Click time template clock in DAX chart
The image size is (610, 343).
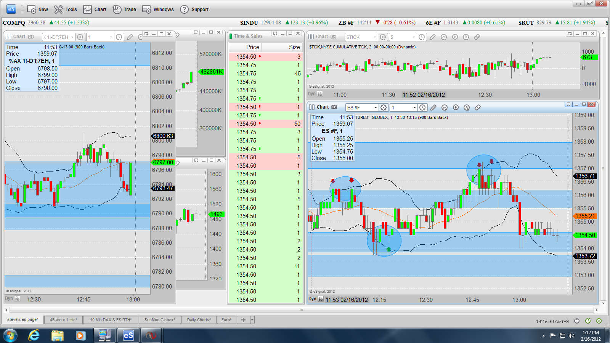pyautogui.click(x=119, y=37)
